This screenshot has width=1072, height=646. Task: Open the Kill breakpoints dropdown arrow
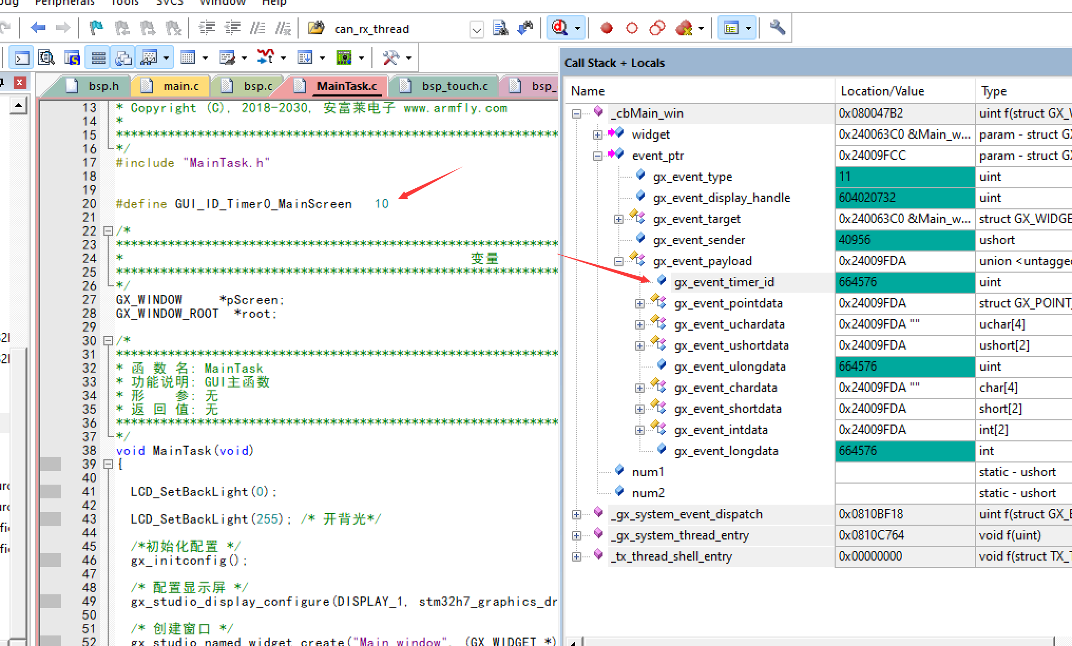701,28
